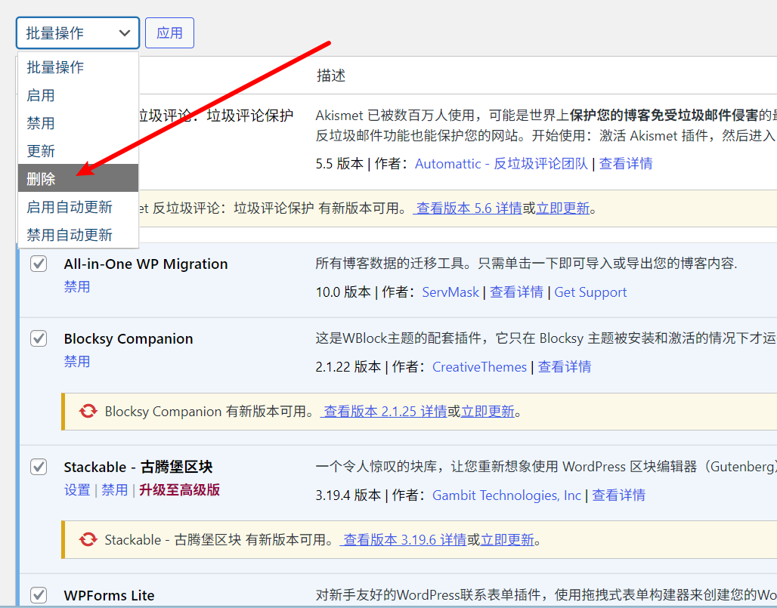Click 禁用 under All-in-One WP Migration
Screen dimensions: 777x608
[x=77, y=287]
